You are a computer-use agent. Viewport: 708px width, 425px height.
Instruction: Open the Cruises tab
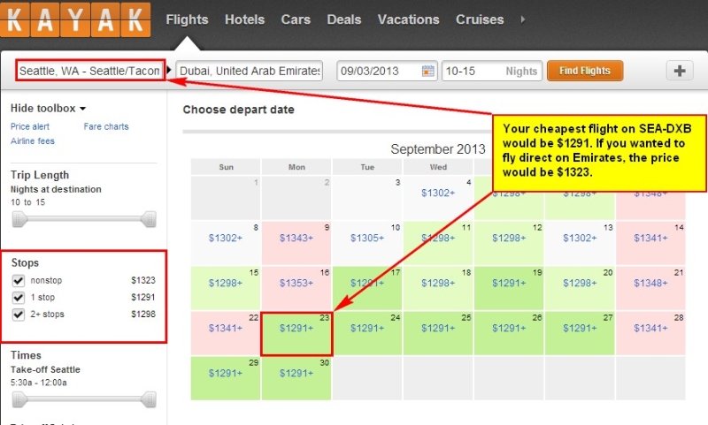pyautogui.click(x=480, y=19)
